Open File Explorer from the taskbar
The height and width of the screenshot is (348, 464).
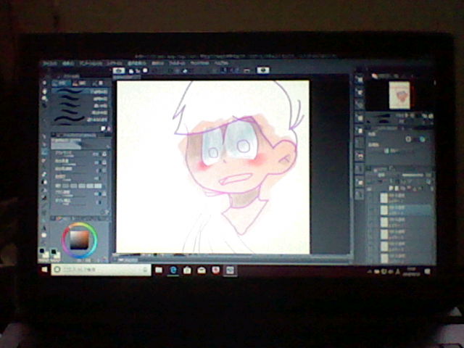click(x=159, y=270)
